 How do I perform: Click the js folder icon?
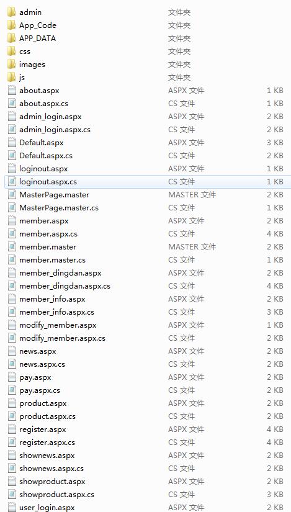click(11, 78)
